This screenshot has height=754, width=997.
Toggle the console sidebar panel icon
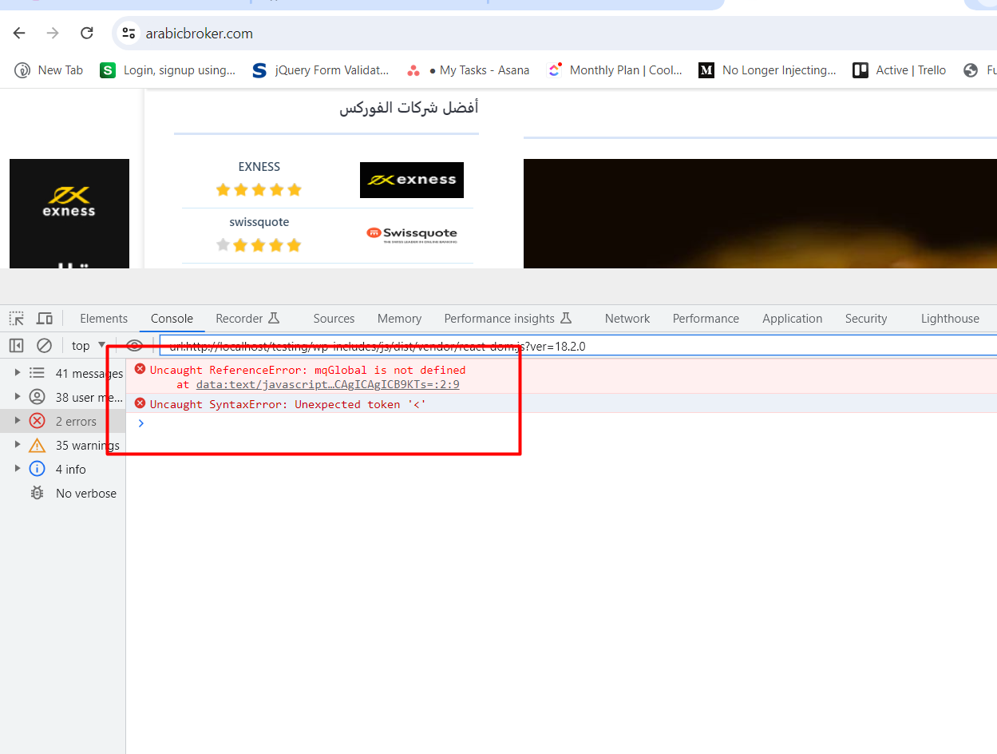point(17,345)
